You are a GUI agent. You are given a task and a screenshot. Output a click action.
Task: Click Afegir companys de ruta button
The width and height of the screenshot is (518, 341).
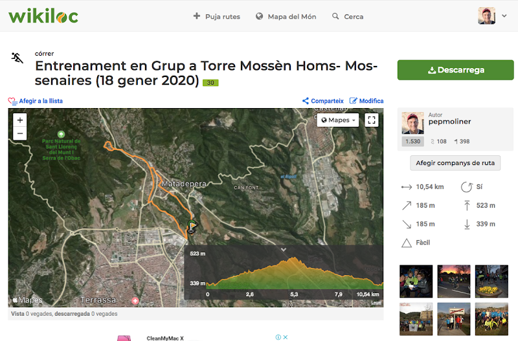pos(455,163)
